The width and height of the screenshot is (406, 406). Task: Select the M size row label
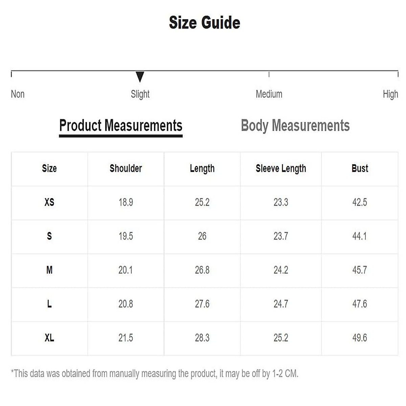tap(49, 270)
